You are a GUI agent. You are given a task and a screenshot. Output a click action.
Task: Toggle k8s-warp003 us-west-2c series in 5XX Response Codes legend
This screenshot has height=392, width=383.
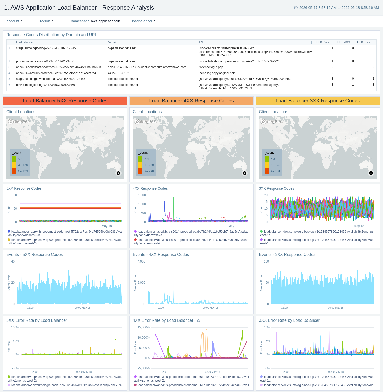click(x=65, y=242)
